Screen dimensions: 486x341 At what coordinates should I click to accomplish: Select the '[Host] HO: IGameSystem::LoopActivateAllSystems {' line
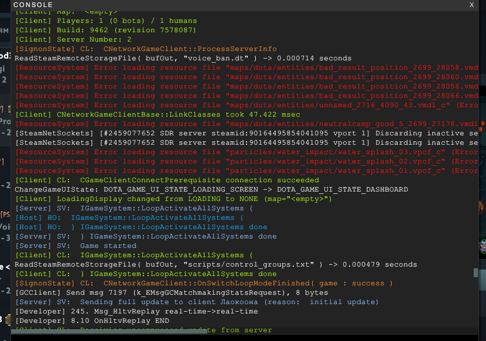pos(129,217)
